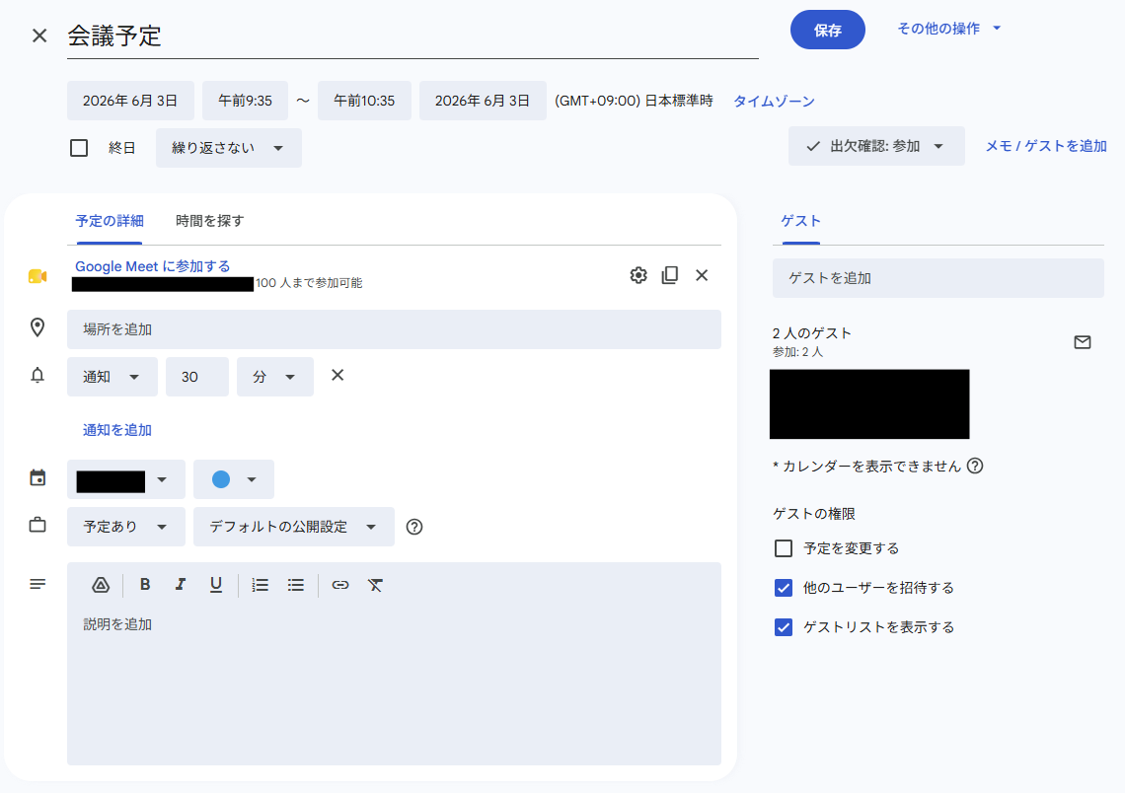Image resolution: width=1125 pixels, height=793 pixels.
Task: Open help about calendars not displayable
Action: [x=974, y=467]
